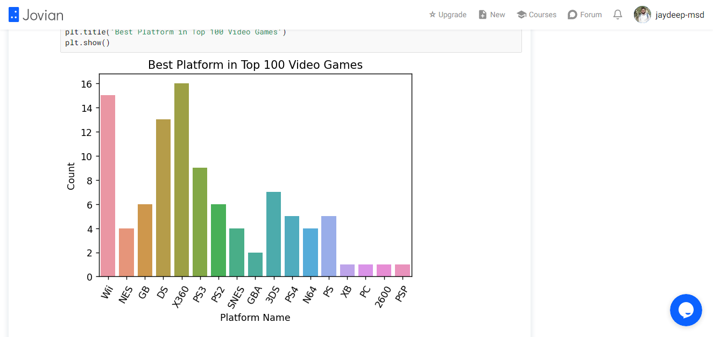Click the X360 bar in chart

181,180
